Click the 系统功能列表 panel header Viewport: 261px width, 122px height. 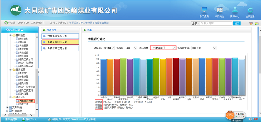pos(20,30)
